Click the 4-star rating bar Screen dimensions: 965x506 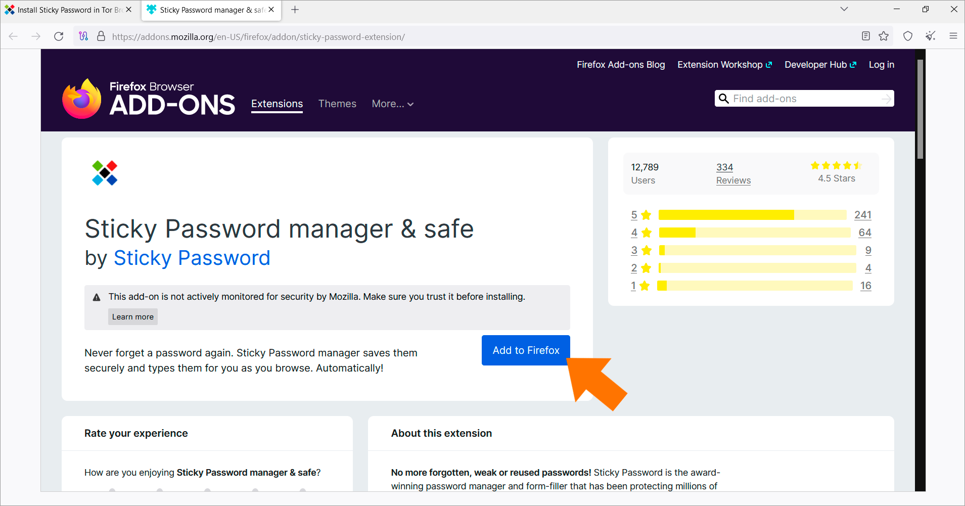point(755,233)
